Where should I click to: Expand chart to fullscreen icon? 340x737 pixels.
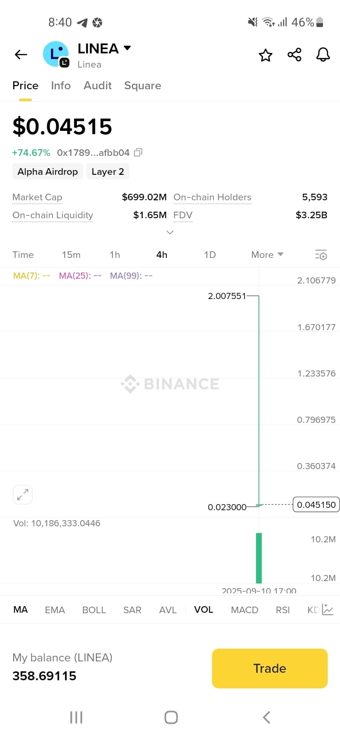(23, 495)
